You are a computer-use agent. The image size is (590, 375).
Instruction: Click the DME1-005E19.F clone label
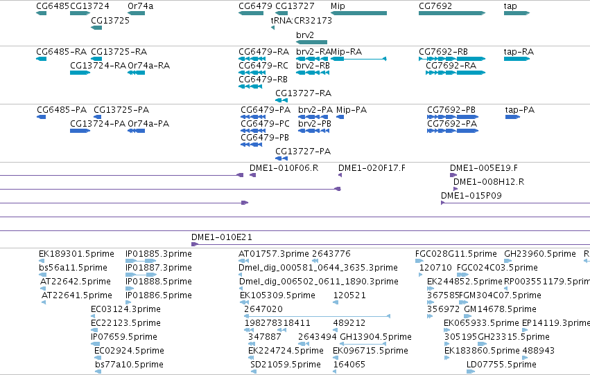[x=484, y=168]
